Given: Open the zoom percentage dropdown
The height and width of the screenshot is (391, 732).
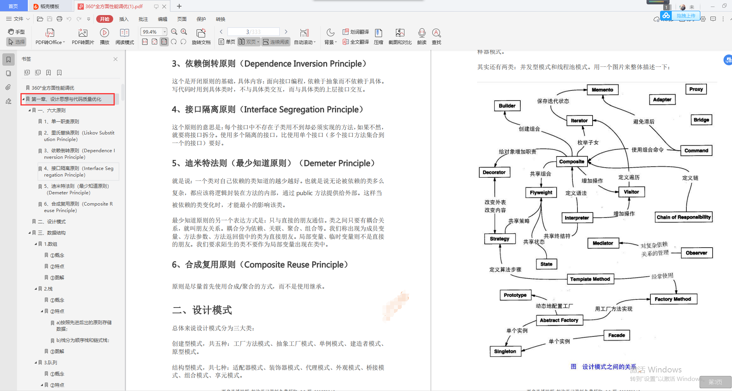Looking at the screenshot, I should (x=165, y=32).
